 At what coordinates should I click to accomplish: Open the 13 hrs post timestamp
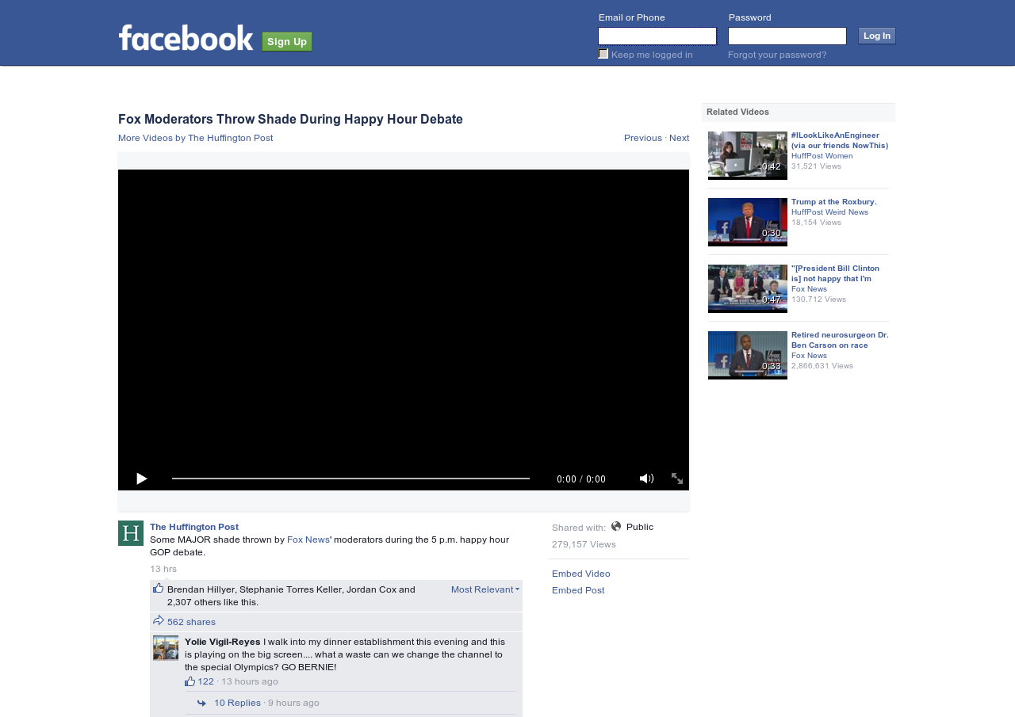pyautogui.click(x=163, y=569)
